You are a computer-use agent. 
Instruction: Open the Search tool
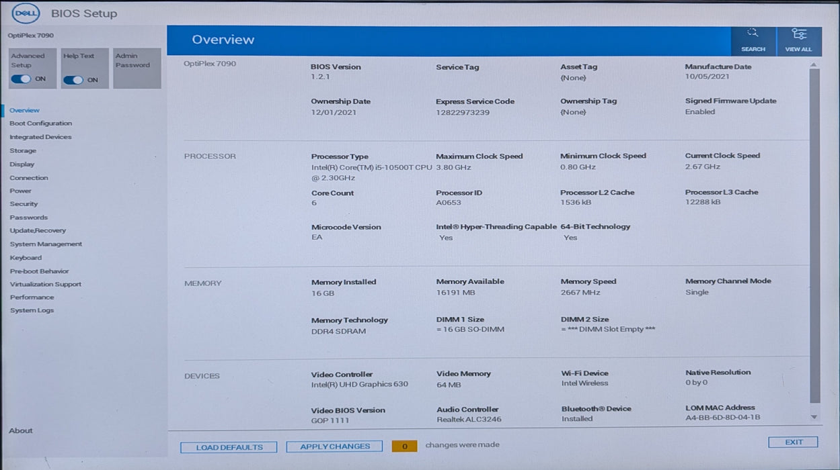coord(753,41)
